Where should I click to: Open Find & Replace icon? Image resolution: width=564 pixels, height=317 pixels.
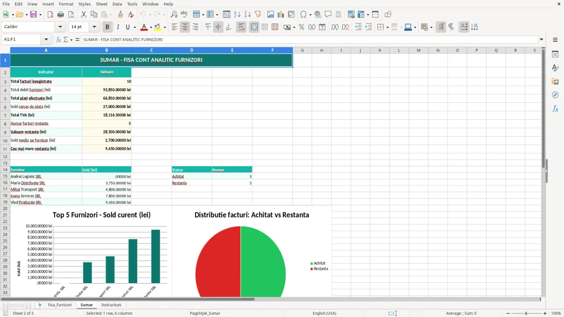pyautogui.click(x=174, y=15)
